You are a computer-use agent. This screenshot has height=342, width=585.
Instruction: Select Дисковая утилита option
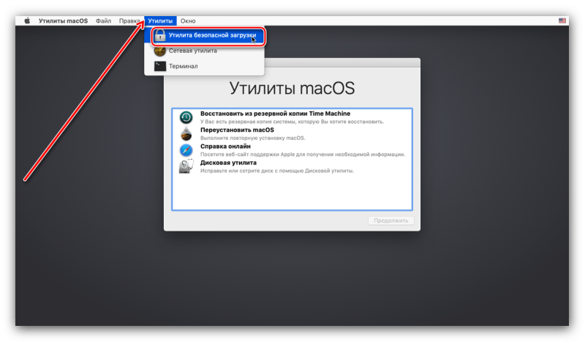(x=292, y=167)
